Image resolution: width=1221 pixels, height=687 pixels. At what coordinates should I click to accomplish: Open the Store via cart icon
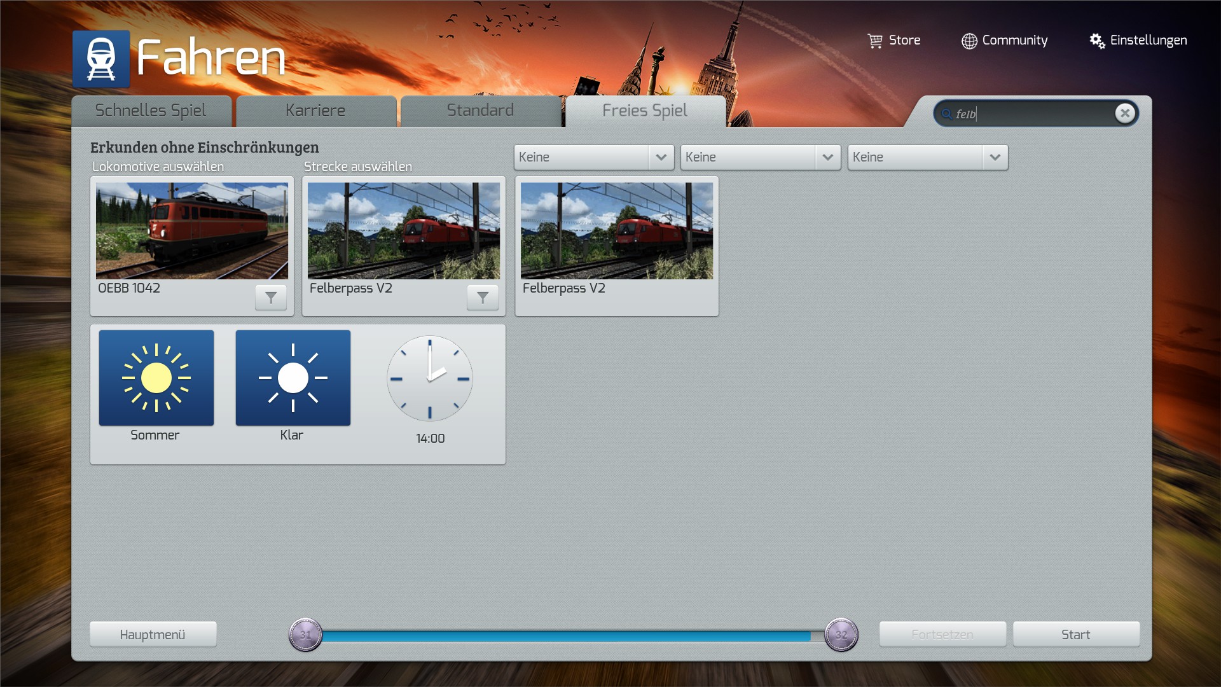[x=875, y=41]
